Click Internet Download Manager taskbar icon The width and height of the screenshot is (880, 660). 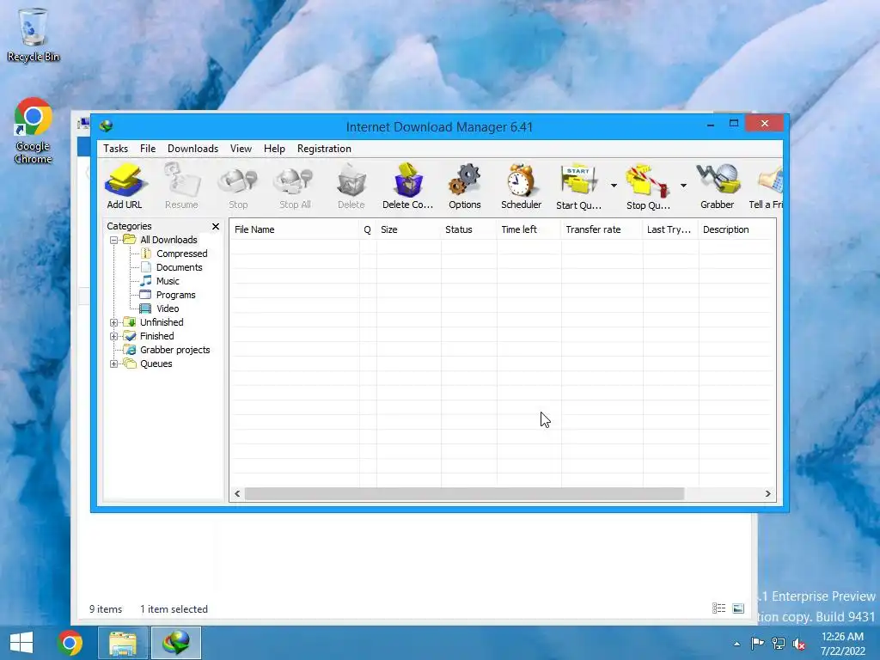(176, 643)
